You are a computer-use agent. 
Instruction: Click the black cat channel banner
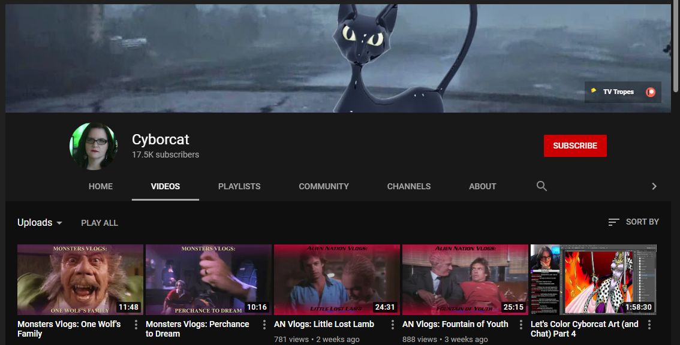point(338,59)
